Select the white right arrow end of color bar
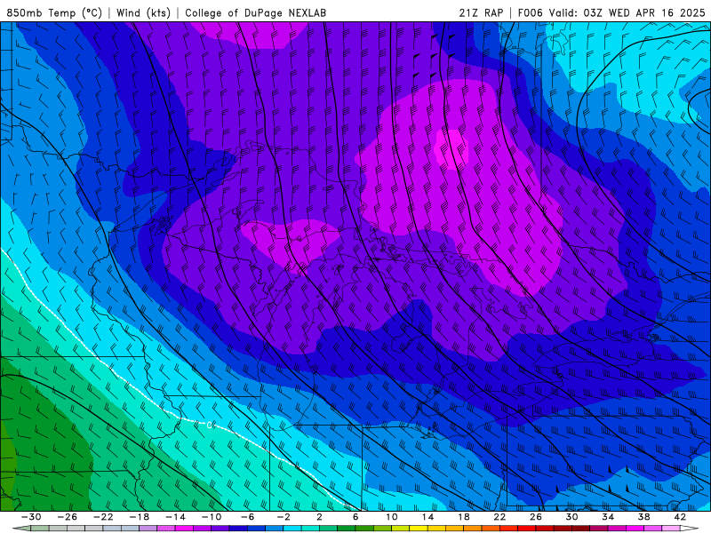The image size is (711, 533). click(x=689, y=529)
